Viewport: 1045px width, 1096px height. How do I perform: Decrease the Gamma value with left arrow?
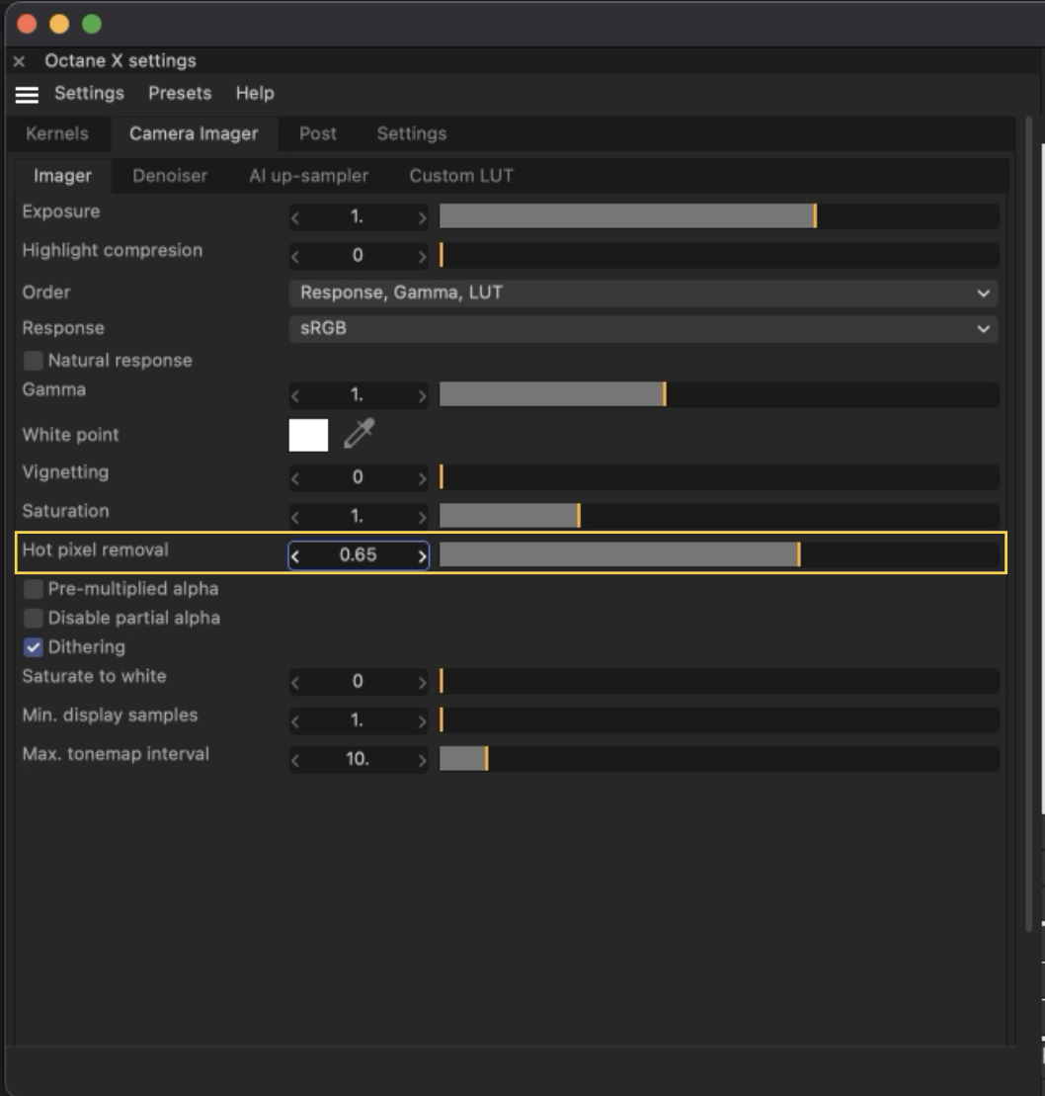(x=294, y=396)
